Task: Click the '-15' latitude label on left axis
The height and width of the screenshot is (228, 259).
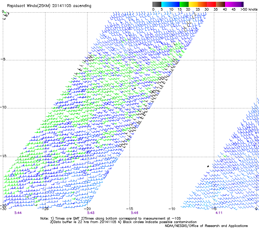Action: (x=3, y=156)
